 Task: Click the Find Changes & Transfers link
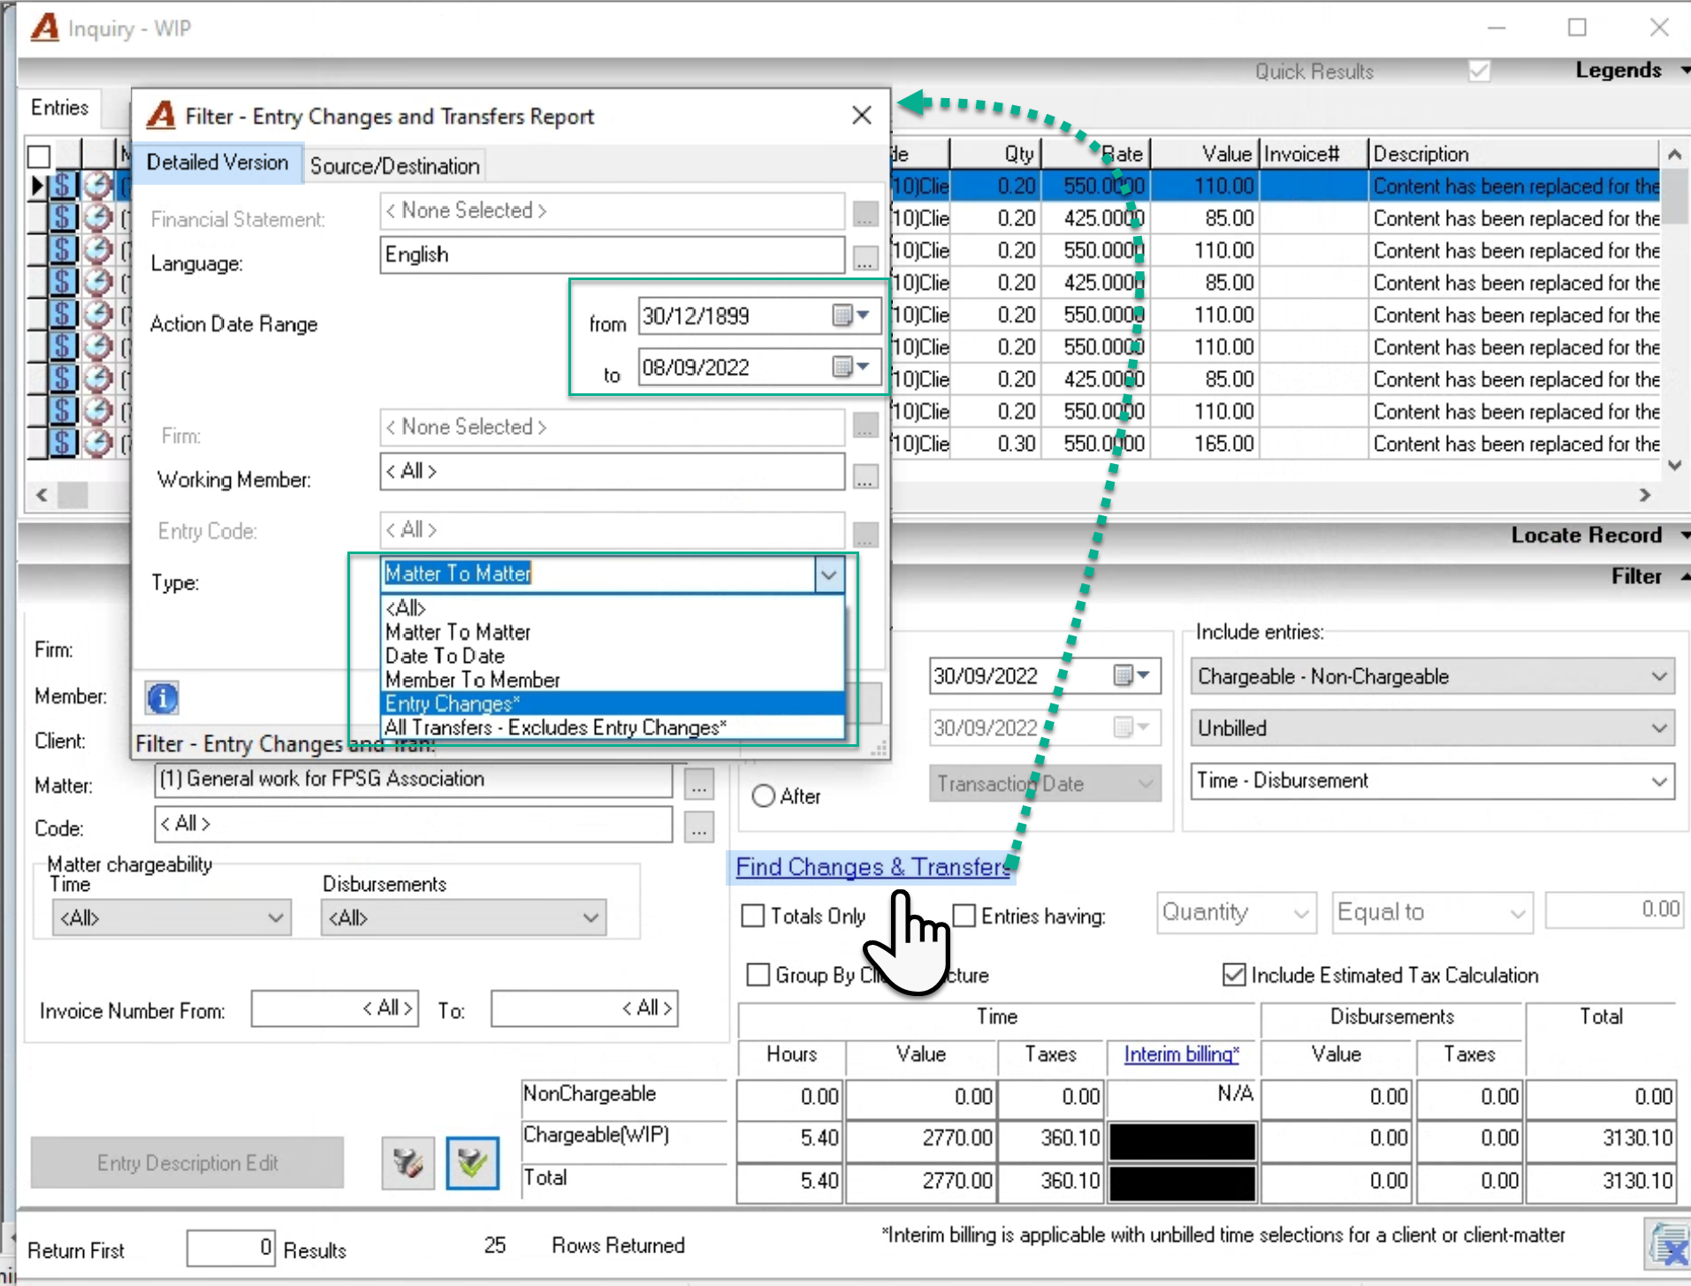pos(873,867)
